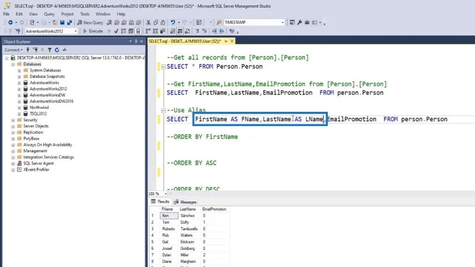The width and height of the screenshot is (475, 267).
Task: Open the File menu
Action: 7,14
